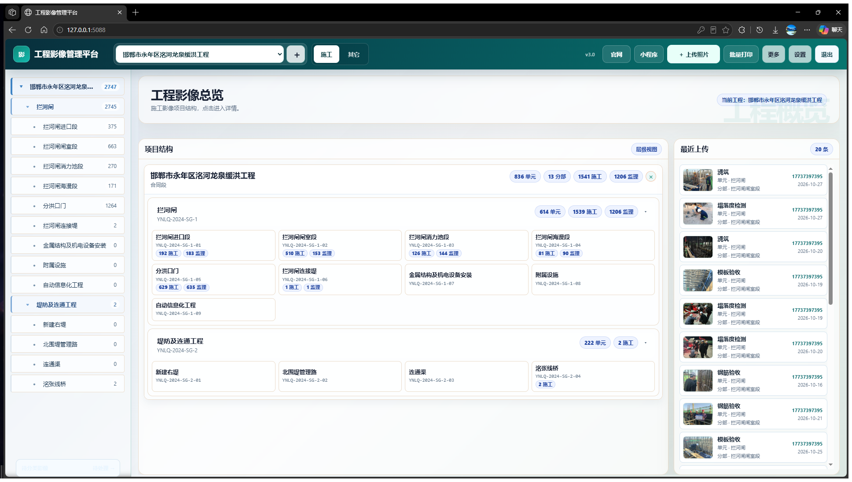The width and height of the screenshot is (852, 482).
Task: Open the 官网 link button
Action: (x=617, y=55)
